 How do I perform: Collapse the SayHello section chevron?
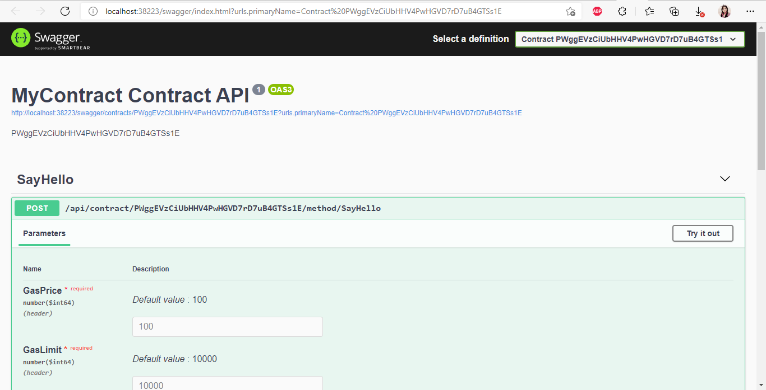click(x=725, y=178)
